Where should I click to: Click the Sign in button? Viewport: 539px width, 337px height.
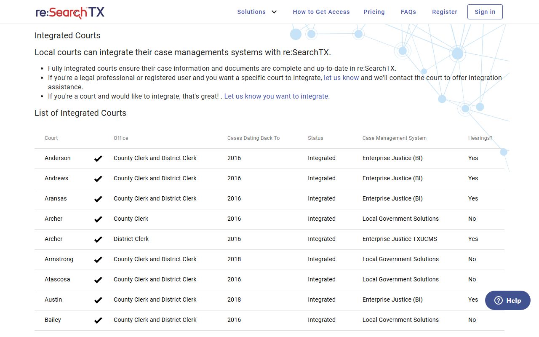pos(485,12)
